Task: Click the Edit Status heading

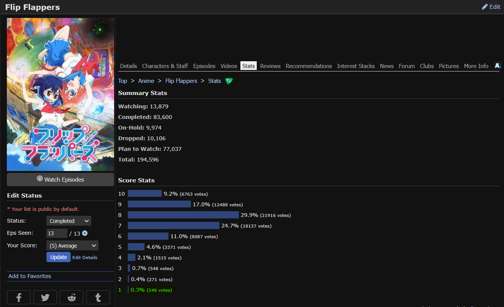Action: click(x=24, y=195)
